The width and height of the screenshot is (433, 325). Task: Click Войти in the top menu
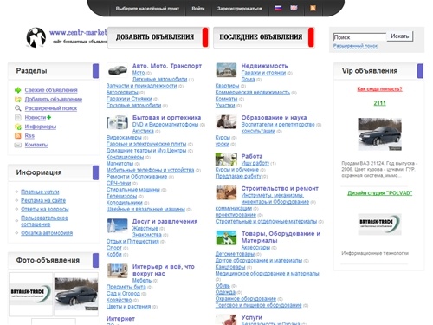(198, 9)
